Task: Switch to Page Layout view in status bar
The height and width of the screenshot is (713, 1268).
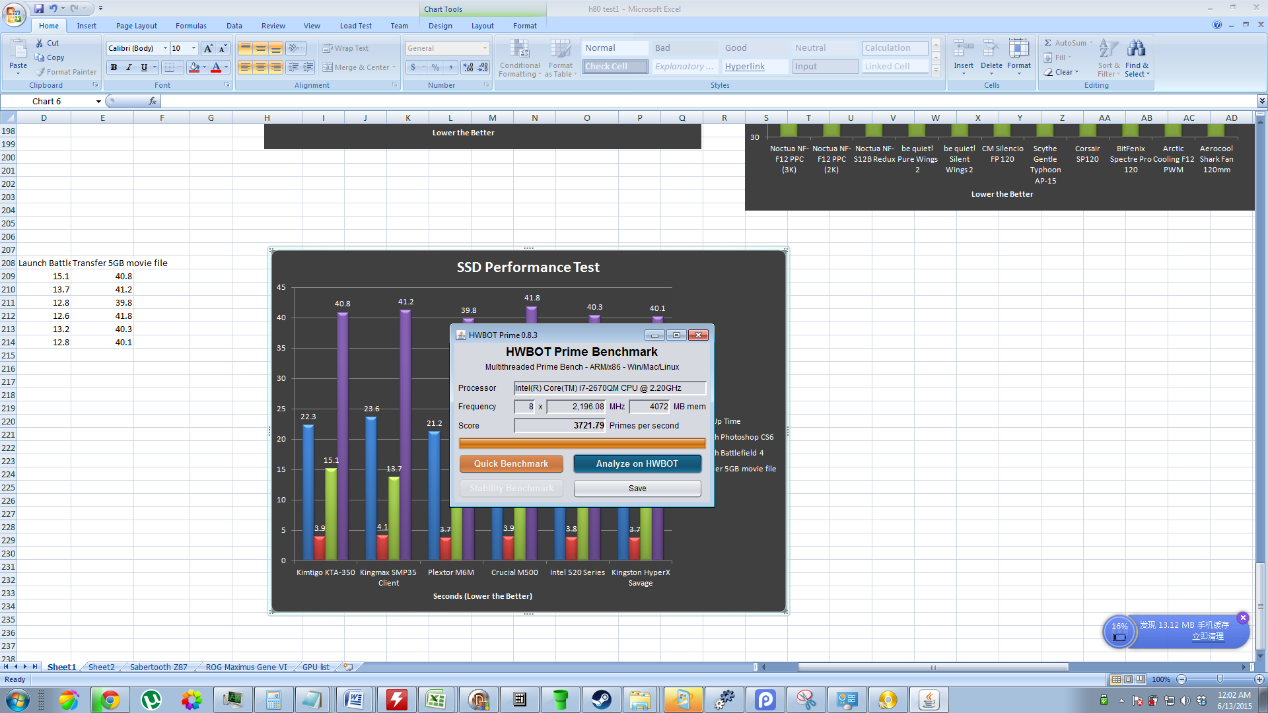Action: pyautogui.click(x=1129, y=679)
